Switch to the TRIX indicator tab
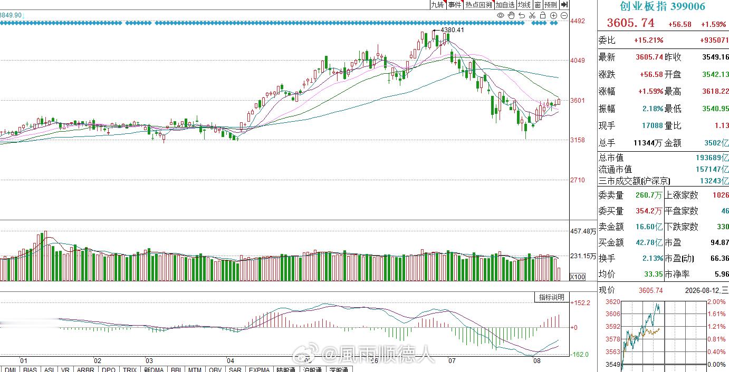Viewport: 729px width, 372px height. (x=130, y=370)
